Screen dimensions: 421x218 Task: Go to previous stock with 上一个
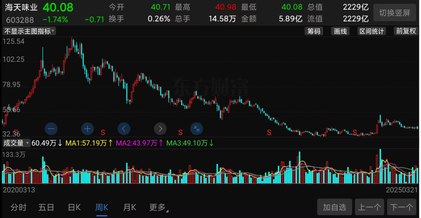point(370,207)
